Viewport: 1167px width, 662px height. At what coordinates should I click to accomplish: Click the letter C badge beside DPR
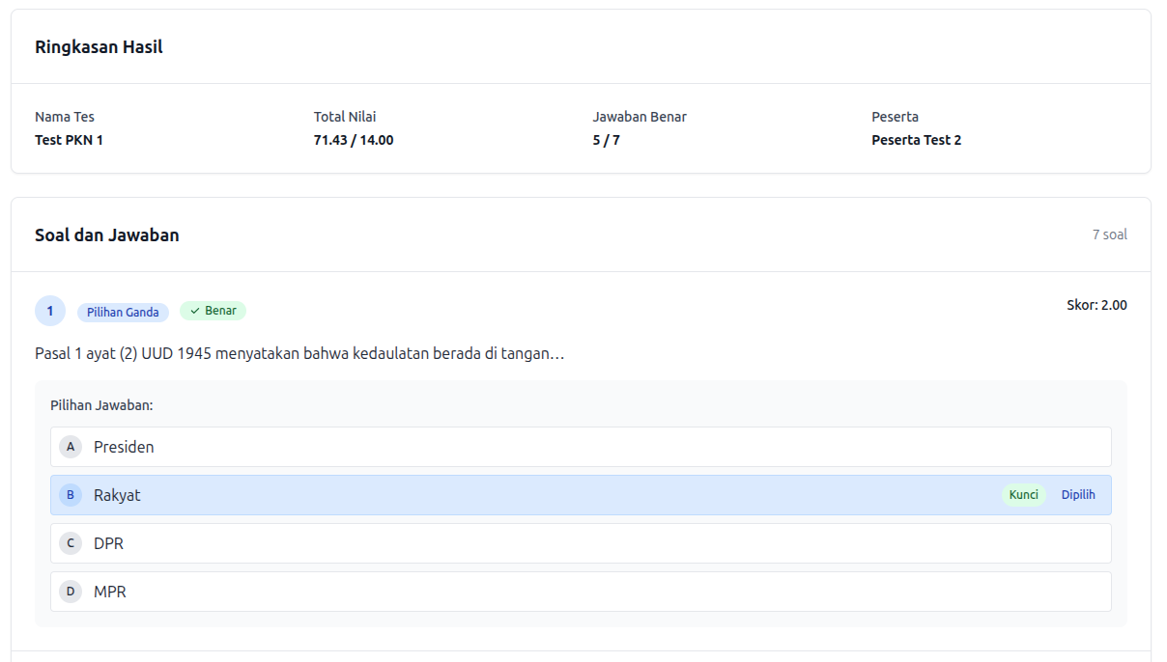70,543
